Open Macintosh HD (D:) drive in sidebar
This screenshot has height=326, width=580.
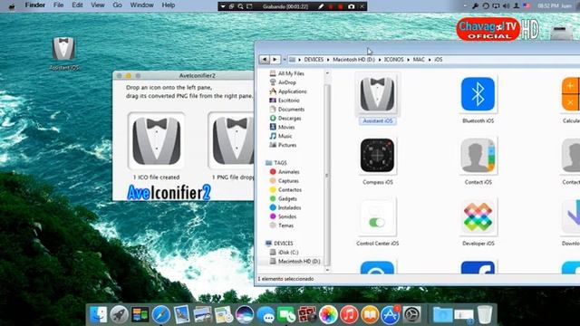(295, 262)
